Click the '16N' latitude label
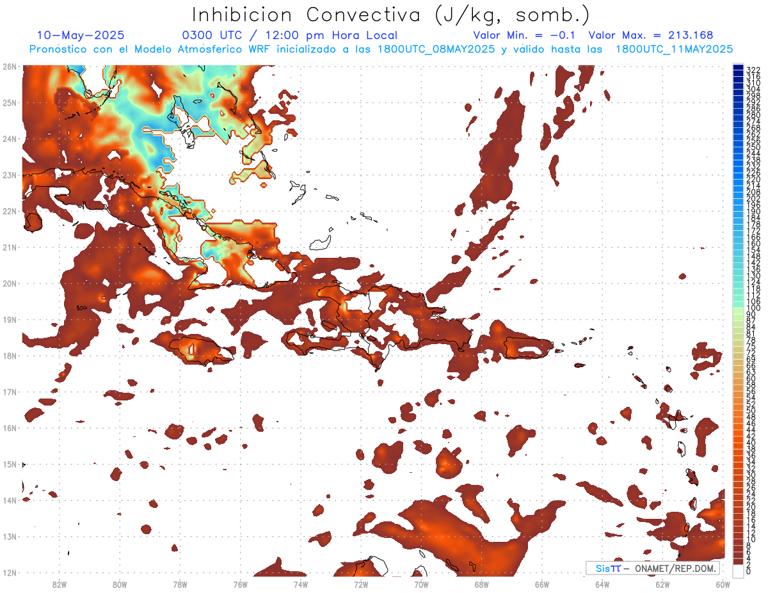This screenshot has width=768, height=593. [10, 428]
